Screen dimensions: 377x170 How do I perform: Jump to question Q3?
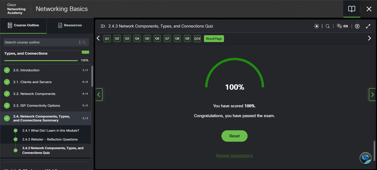click(127, 38)
